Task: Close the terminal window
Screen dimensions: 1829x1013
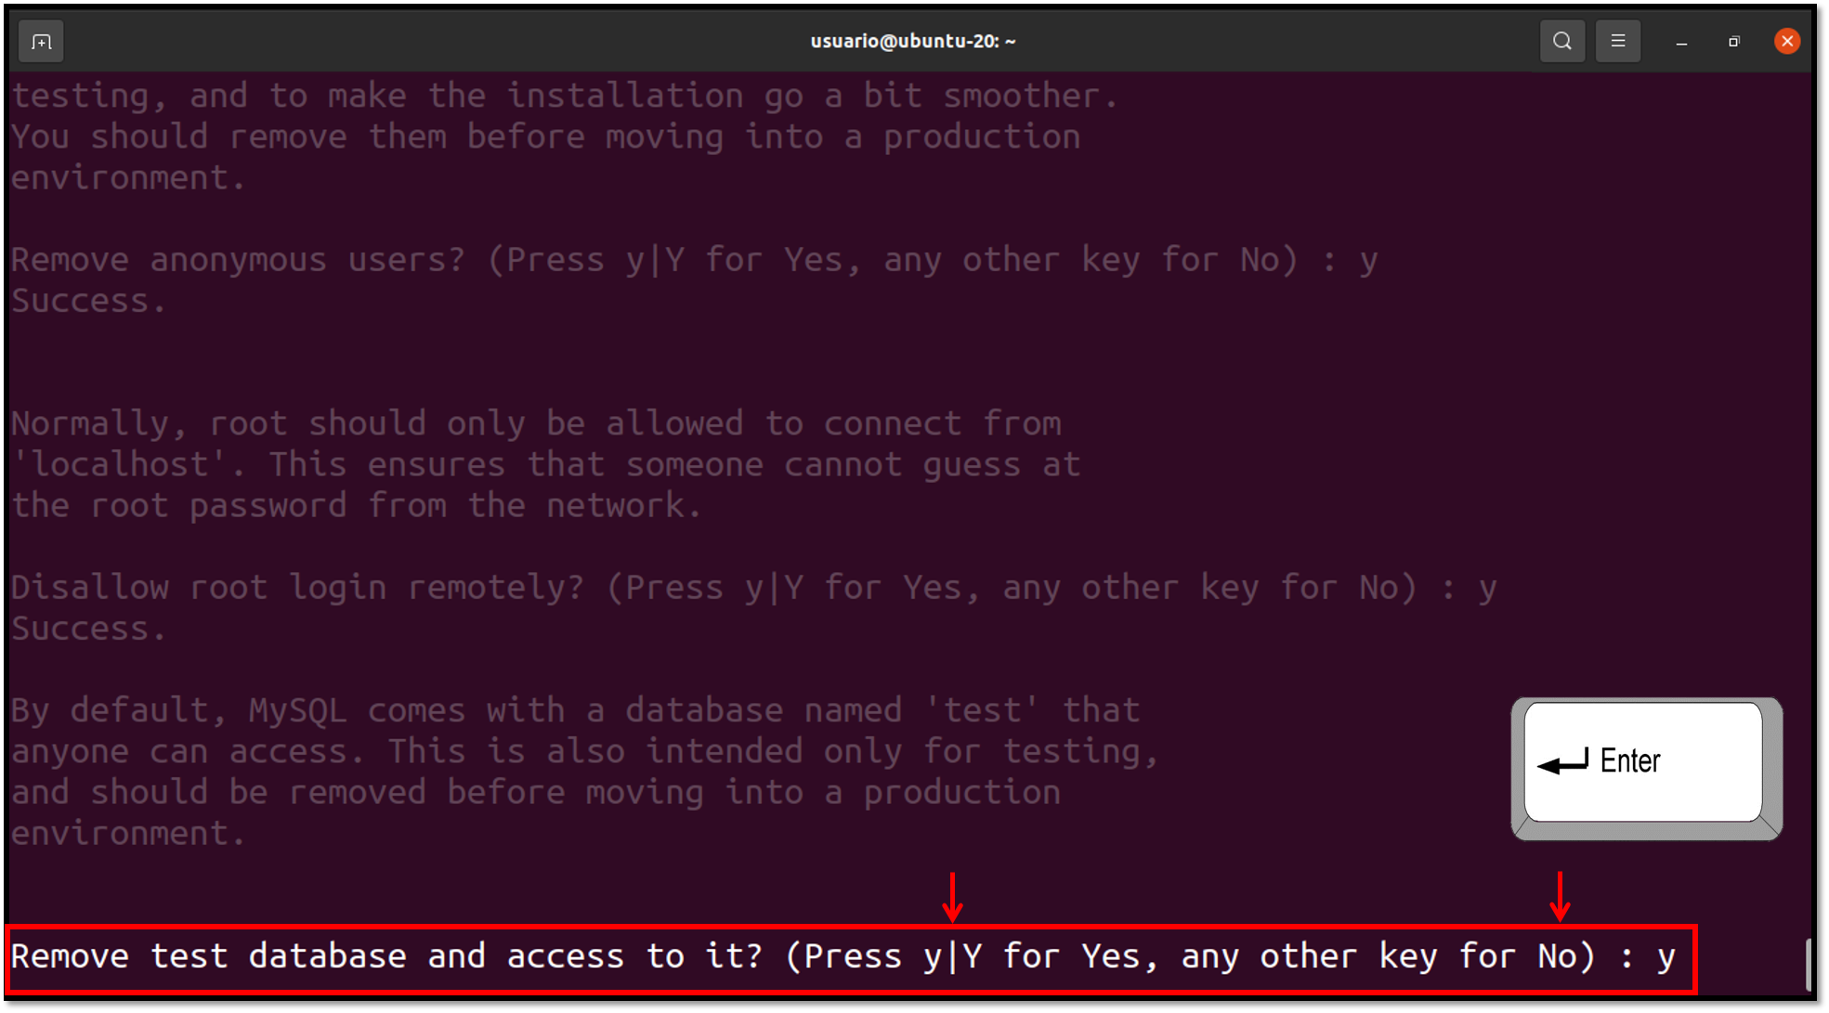Action: [1786, 42]
